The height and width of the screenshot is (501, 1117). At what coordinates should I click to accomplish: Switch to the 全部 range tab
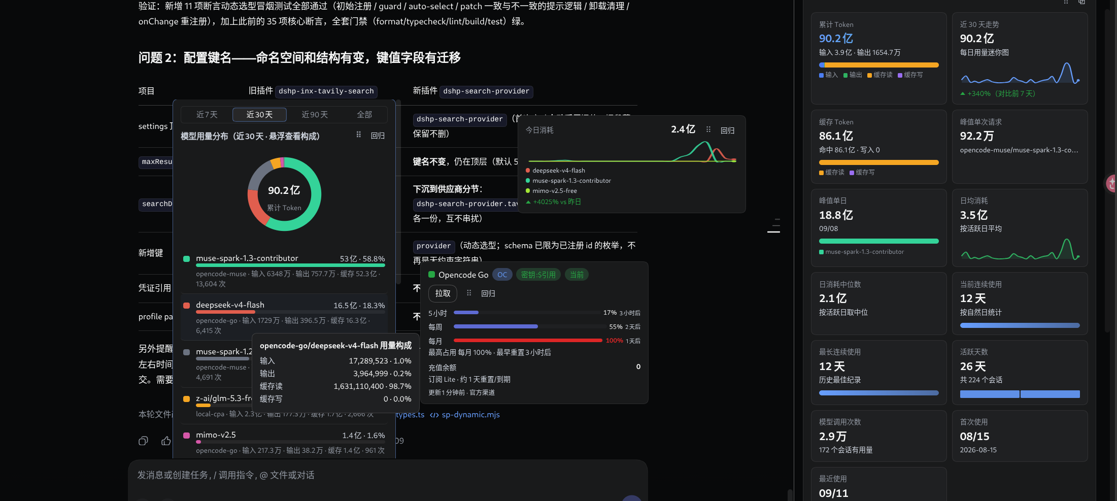[x=364, y=115]
